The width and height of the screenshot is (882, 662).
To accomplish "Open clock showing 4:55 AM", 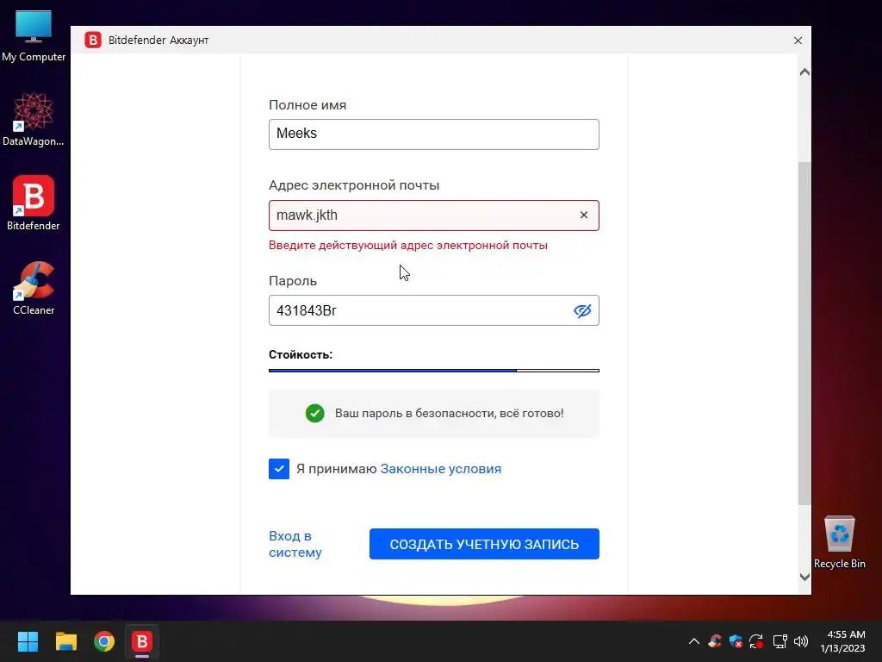I will tap(842, 641).
